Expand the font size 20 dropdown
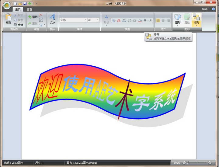 (98, 20)
